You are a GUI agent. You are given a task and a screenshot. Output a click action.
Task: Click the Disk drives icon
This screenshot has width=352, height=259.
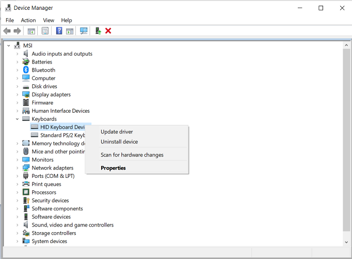point(26,87)
